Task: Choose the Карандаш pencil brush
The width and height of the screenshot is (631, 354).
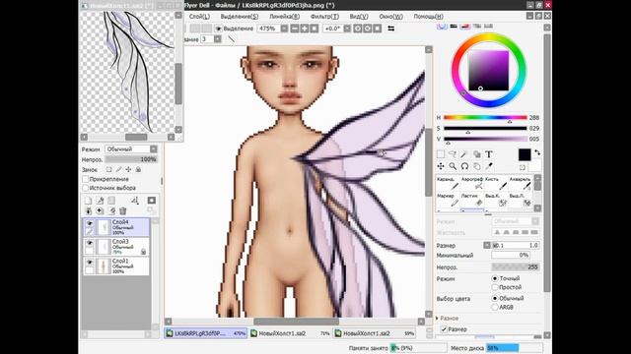Action: 448,184
